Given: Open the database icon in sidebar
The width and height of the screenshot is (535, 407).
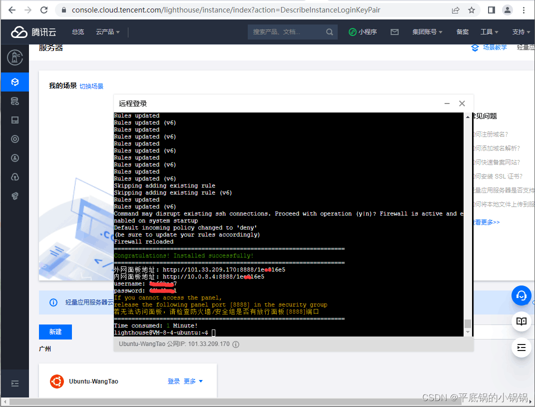Looking at the screenshot, I should [14, 101].
